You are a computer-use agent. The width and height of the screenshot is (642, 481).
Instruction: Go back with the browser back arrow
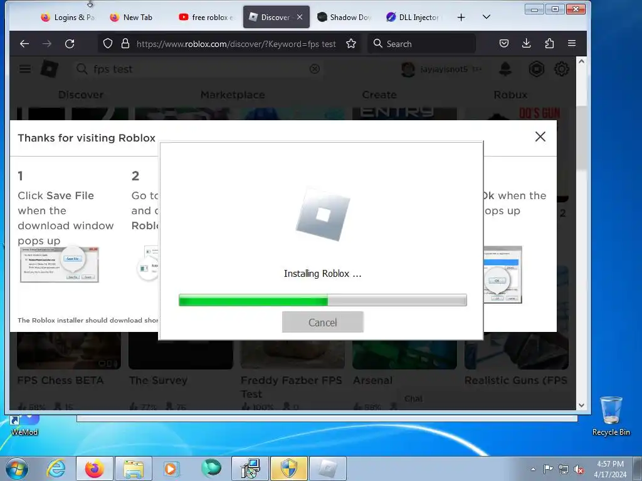coord(24,44)
